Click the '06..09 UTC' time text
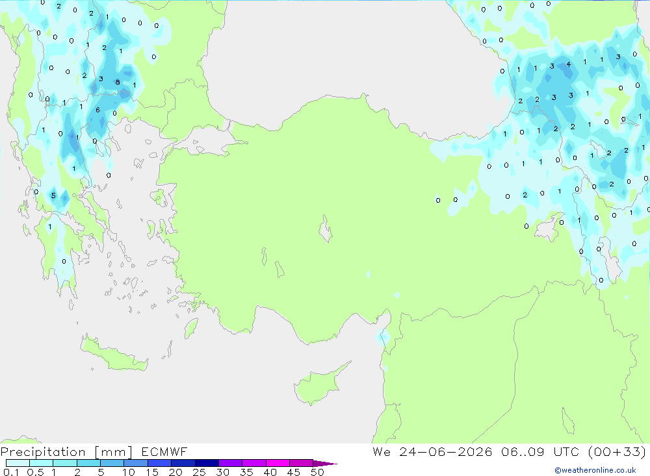650x476 pixels. 539,451
